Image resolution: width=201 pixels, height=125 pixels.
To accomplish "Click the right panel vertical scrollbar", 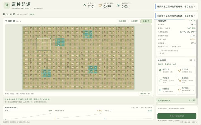I will tap(197, 59).
